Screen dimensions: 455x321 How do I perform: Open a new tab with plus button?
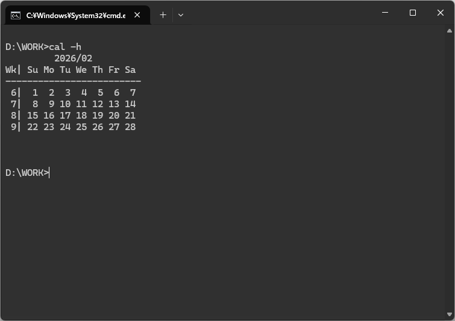tap(163, 15)
